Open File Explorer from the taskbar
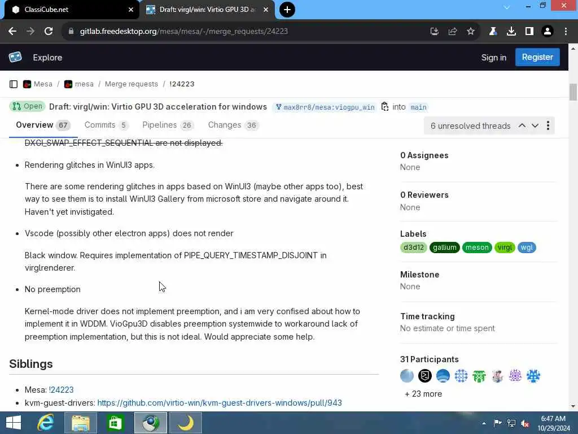The image size is (578, 434). coord(81,423)
